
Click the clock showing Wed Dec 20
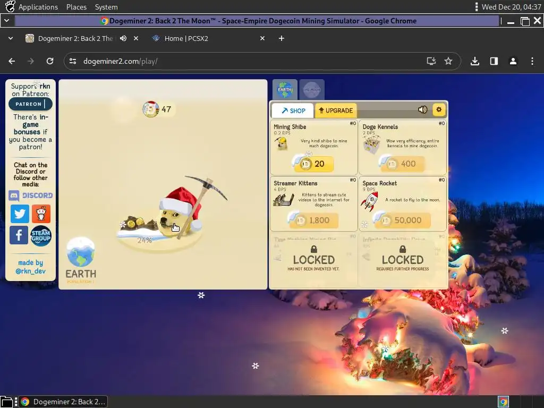click(511, 7)
